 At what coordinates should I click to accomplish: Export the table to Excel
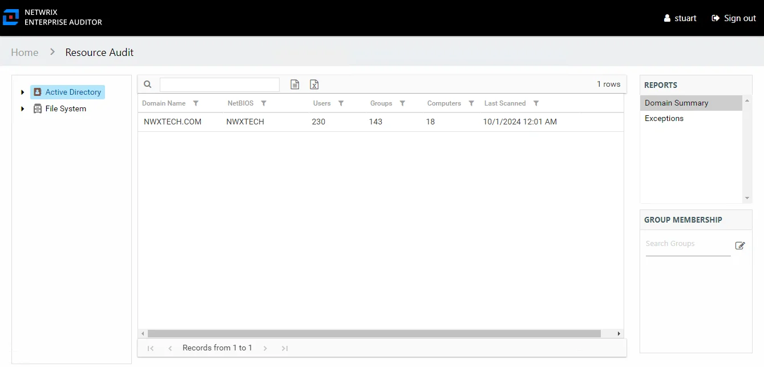click(x=314, y=84)
